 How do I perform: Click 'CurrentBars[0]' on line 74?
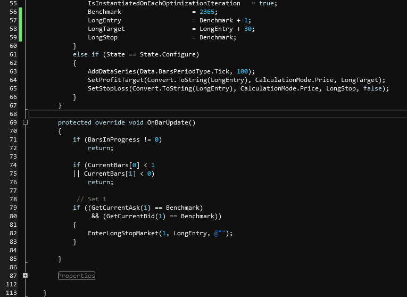pyautogui.click(x=114, y=165)
